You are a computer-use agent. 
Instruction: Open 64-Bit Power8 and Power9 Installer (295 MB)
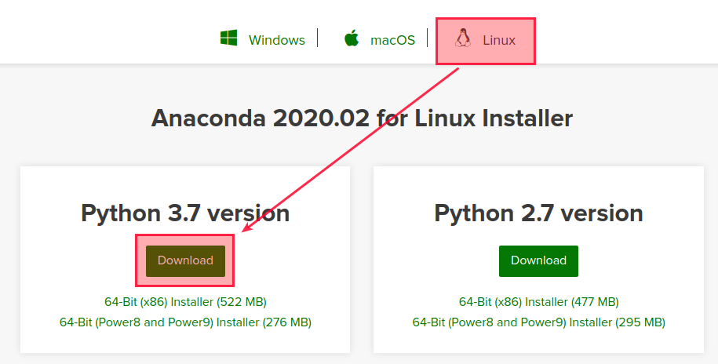(539, 322)
